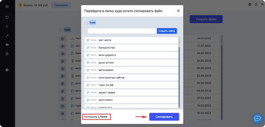Click the gold coin balance icon
Viewport: 265px width, 127px height.
pos(20,5)
